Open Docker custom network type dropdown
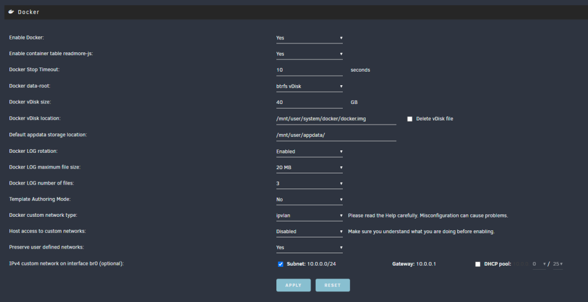Viewport: 588px width, 302px height. click(x=309, y=216)
